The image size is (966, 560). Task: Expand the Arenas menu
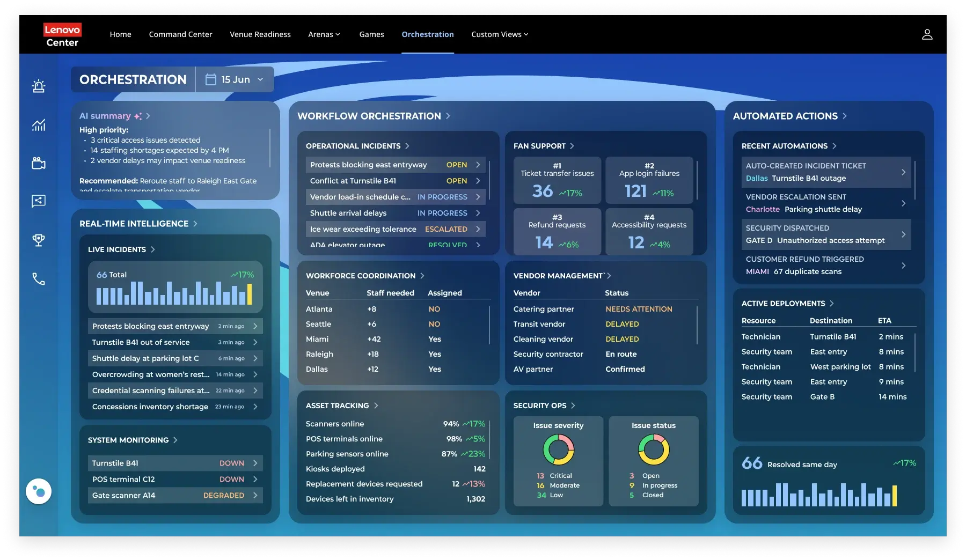coord(324,34)
